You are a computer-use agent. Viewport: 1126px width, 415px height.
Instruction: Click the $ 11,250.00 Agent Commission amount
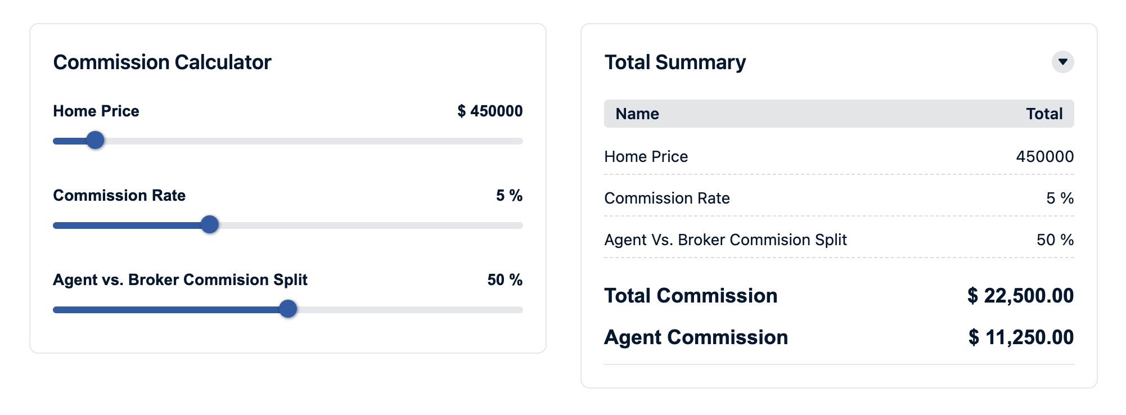(1021, 337)
